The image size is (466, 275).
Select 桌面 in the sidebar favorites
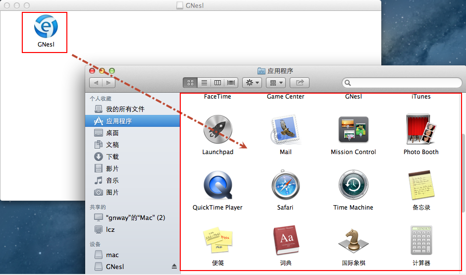click(112, 133)
